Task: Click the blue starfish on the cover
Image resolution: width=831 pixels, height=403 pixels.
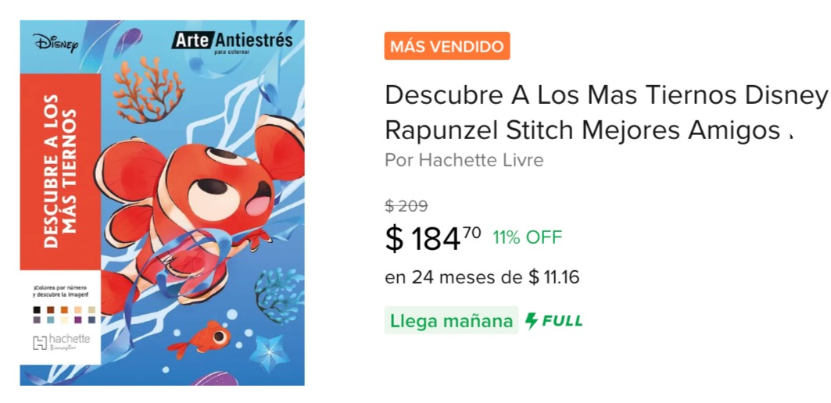Action: 269,353
